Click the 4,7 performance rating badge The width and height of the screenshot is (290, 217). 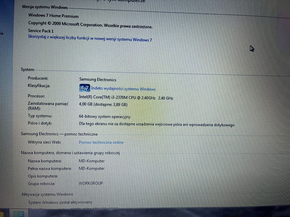click(85, 88)
